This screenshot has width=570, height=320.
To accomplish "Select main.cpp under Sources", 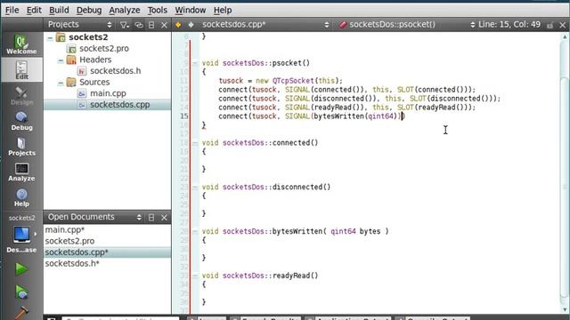I will pyautogui.click(x=108, y=93).
